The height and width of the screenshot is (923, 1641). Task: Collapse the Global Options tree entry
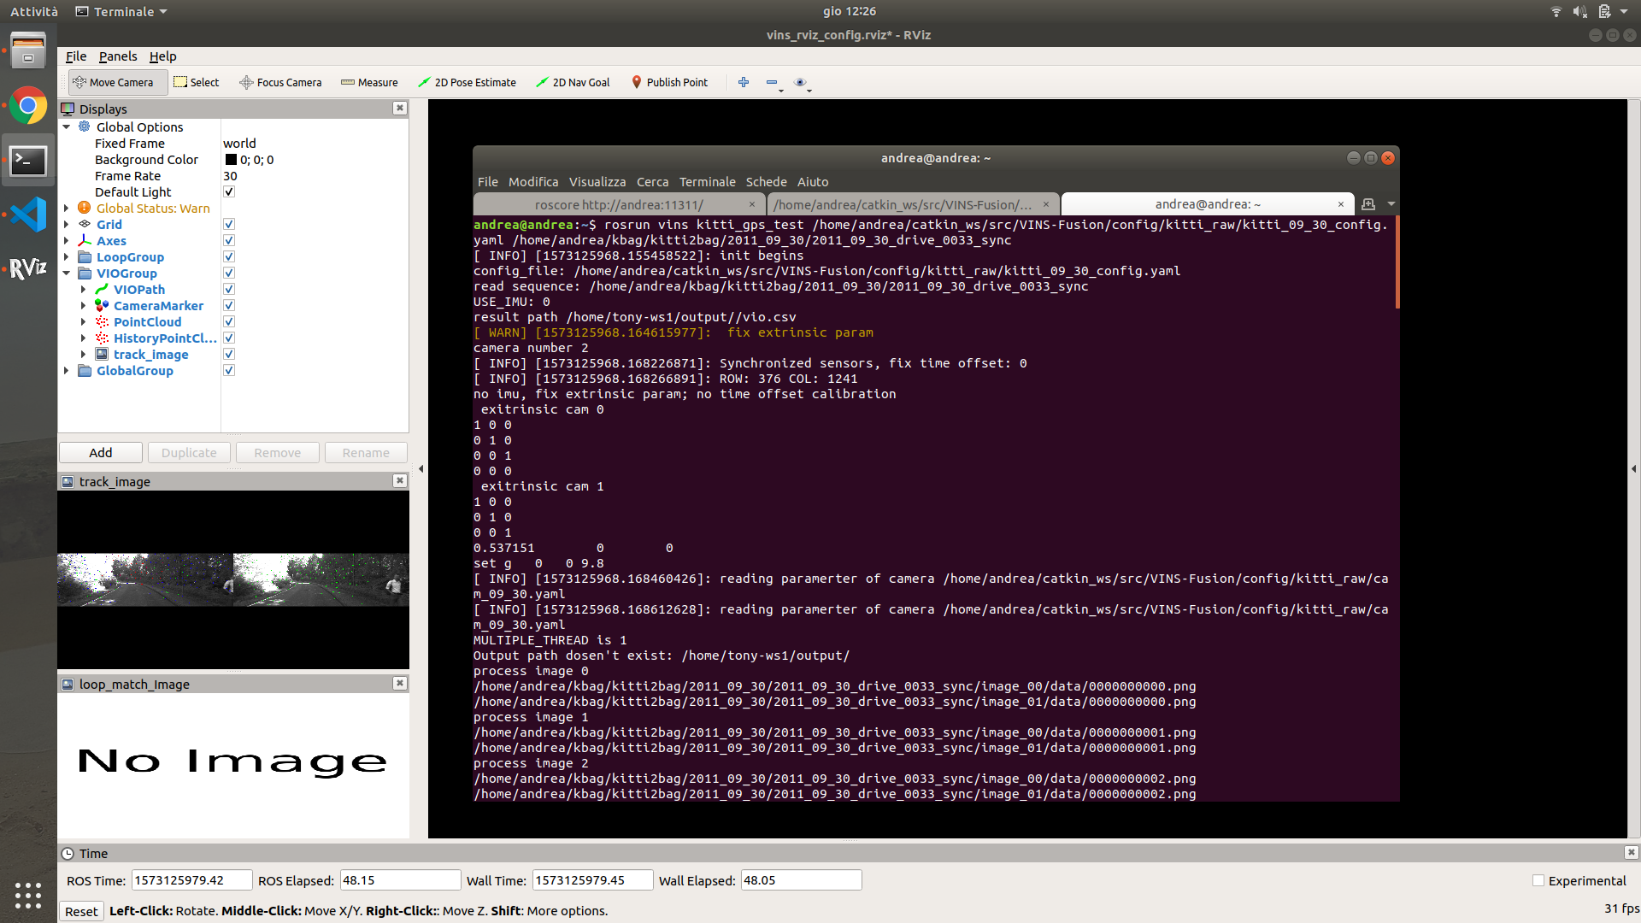pyautogui.click(x=67, y=126)
